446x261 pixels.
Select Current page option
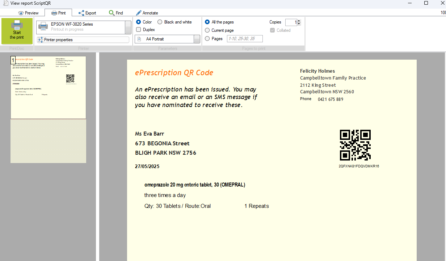point(207,30)
